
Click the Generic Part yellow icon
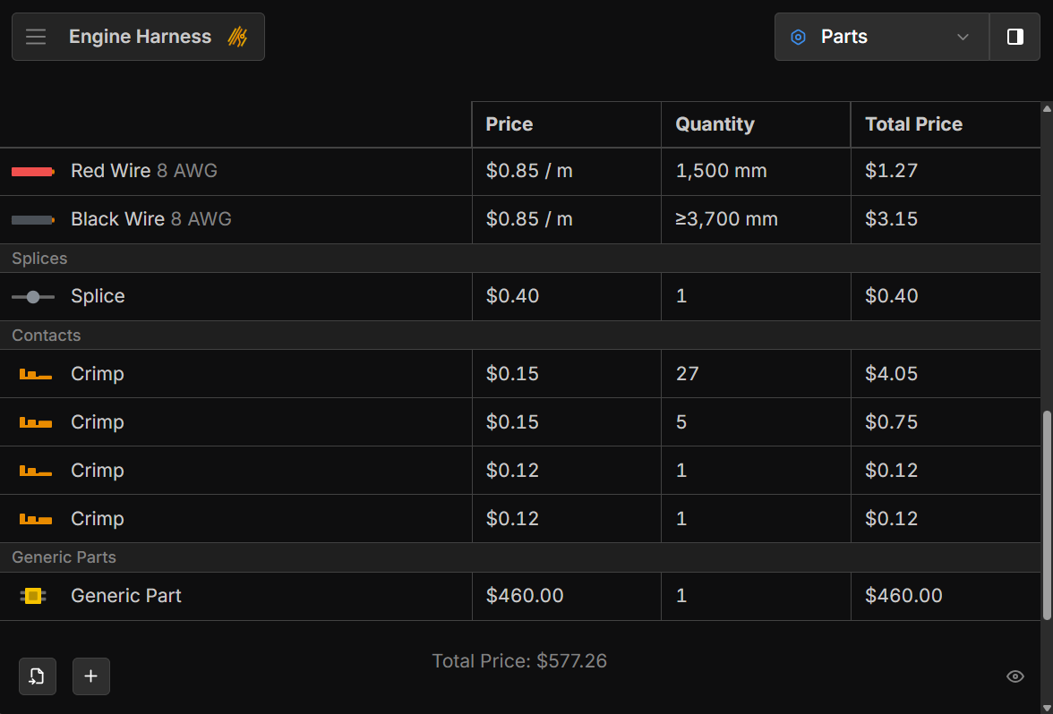(33, 596)
